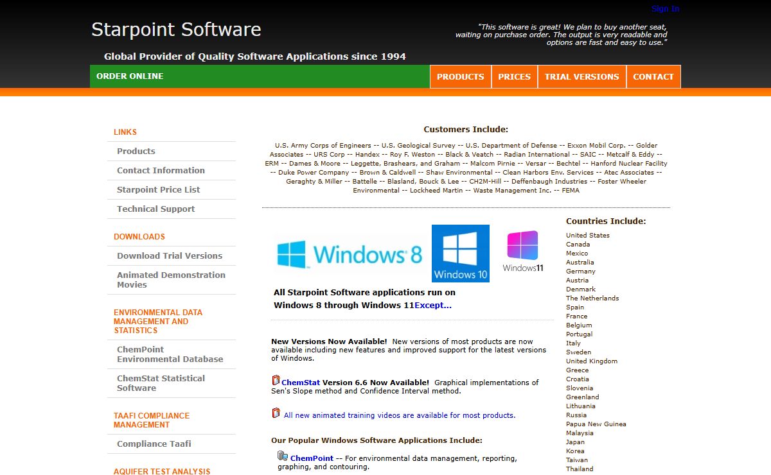Select Technical Support in sidebar

pyautogui.click(x=155, y=209)
